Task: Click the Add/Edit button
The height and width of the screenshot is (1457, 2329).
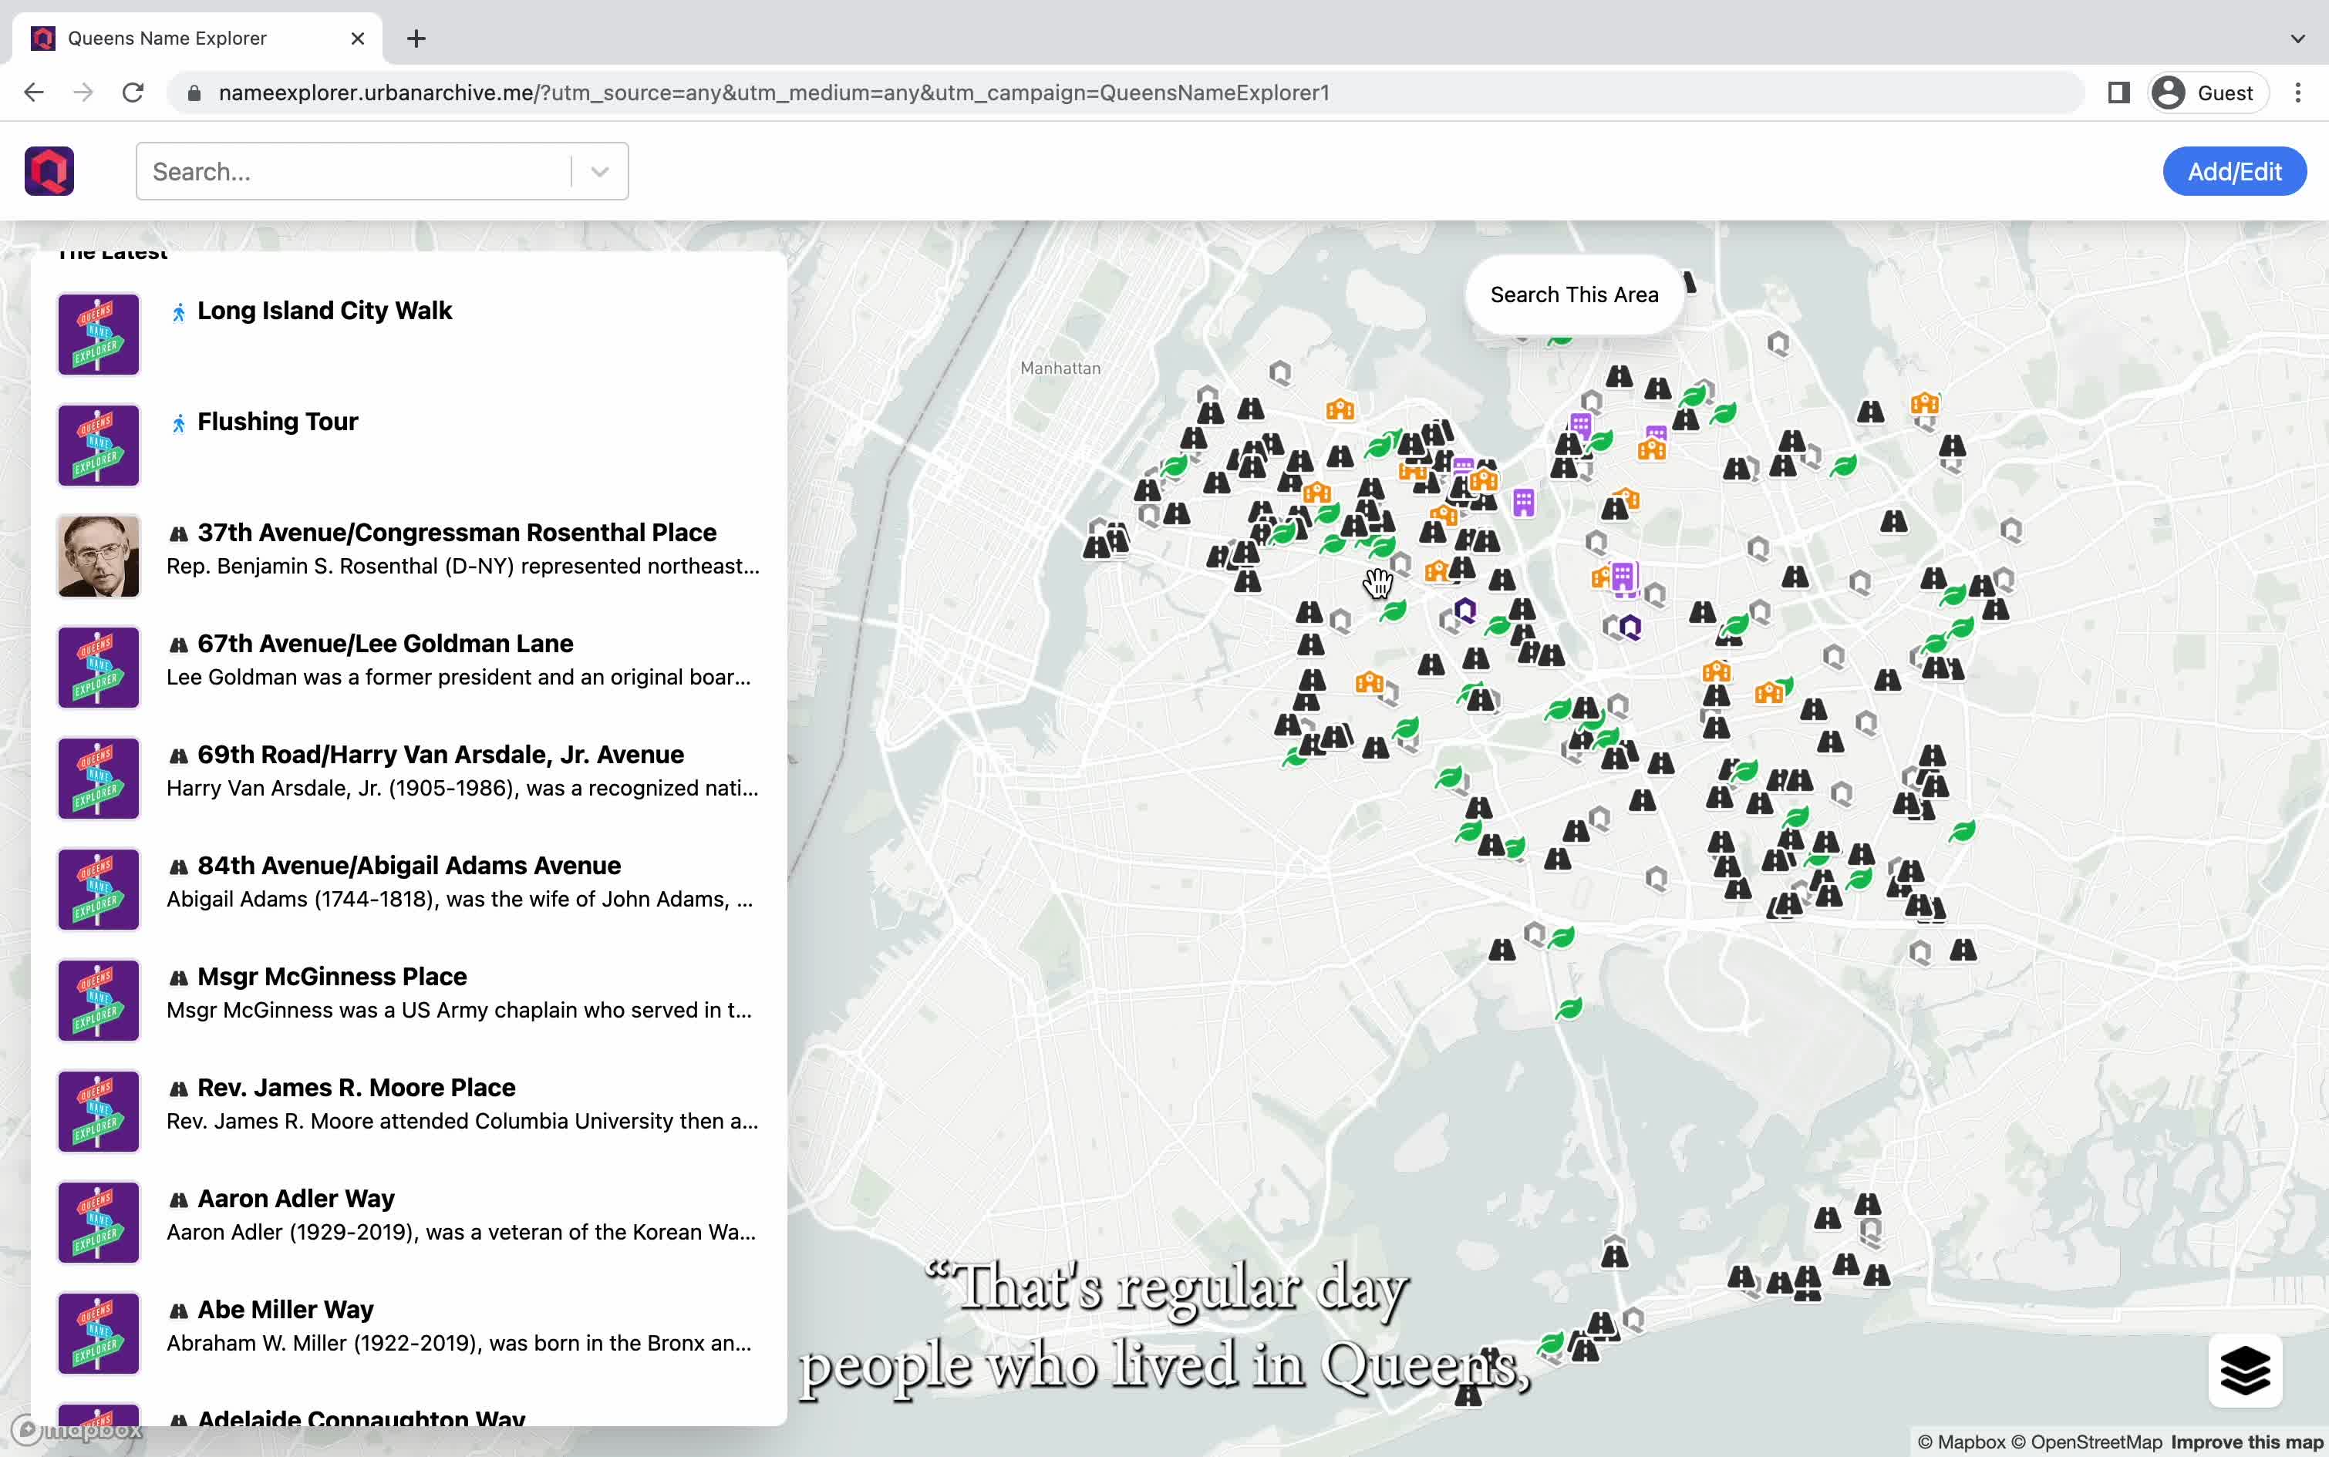Action: 2233,171
